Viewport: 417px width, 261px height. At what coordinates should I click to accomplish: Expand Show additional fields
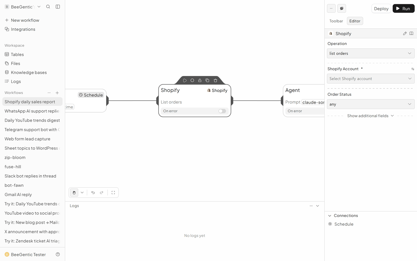click(x=371, y=116)
